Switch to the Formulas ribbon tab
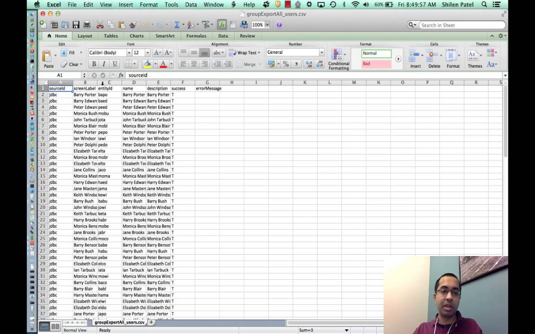 [x=196, y=36]
